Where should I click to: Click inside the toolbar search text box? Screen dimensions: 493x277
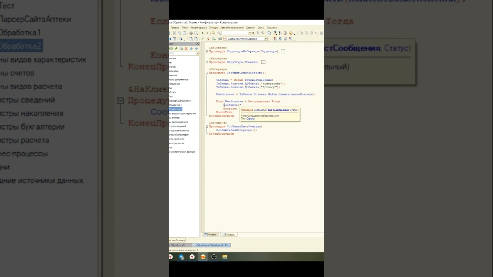[235, 33]
